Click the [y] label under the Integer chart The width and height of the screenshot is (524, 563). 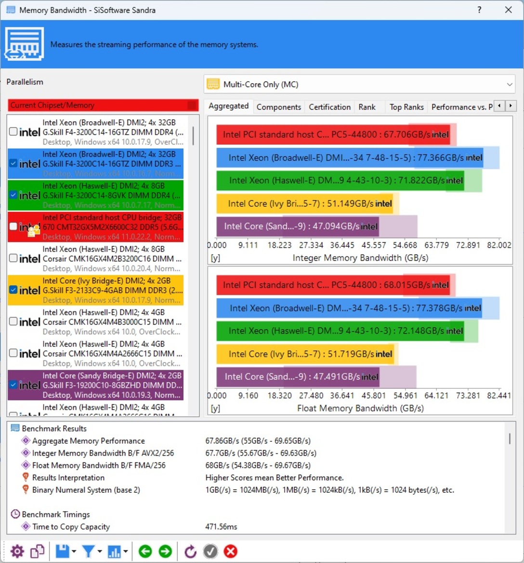click(215, 258)
